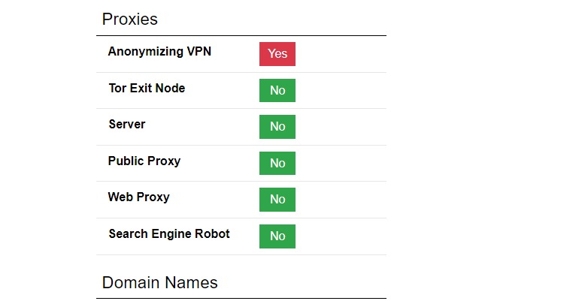This screenshot has height=301, width=585.
Task: Click the No badge for Search Engine Robot
Action: pos(277,236)
